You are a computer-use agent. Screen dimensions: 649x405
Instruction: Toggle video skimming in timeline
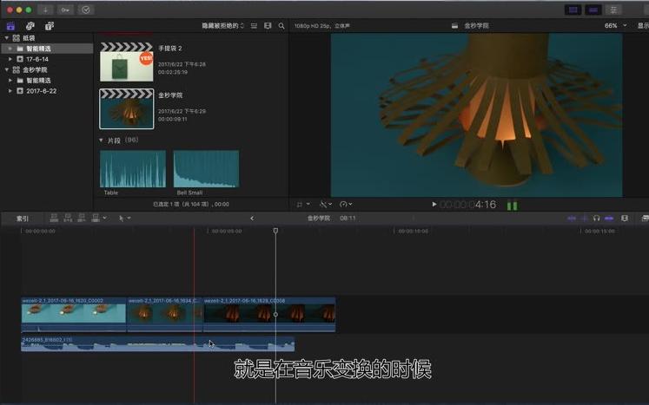pos(572,219)
